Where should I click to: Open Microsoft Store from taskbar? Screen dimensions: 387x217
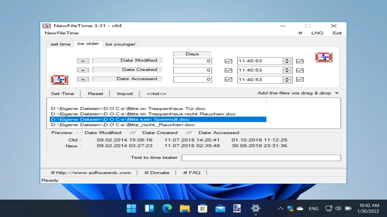coord(202,208)
